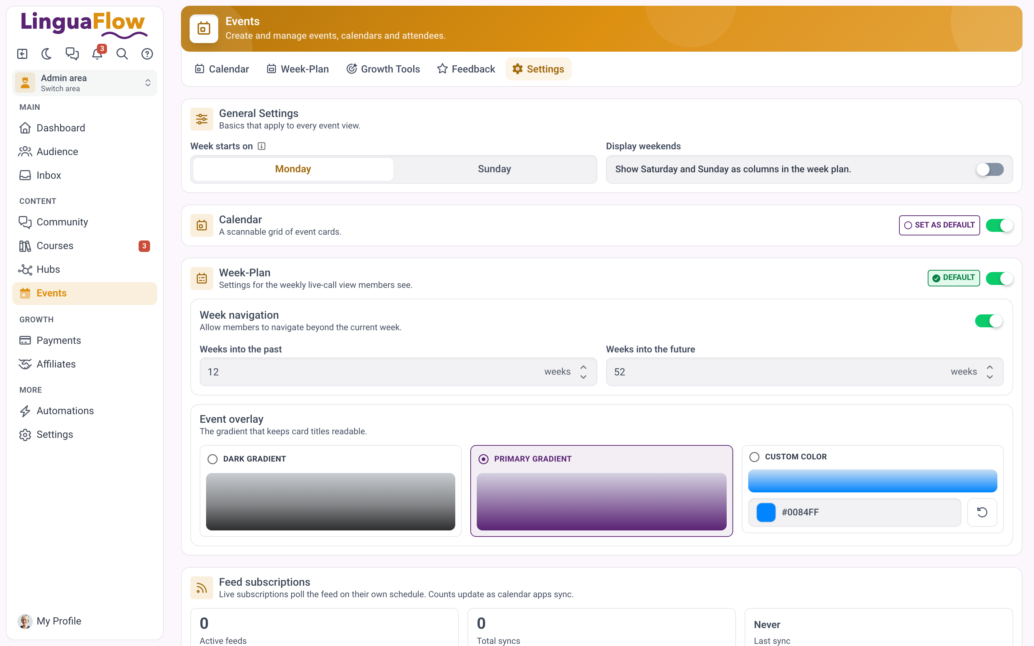This screenshot has height=646, width=1034.
Task: Click the custom color hex input field
Action: coord(854,512)
